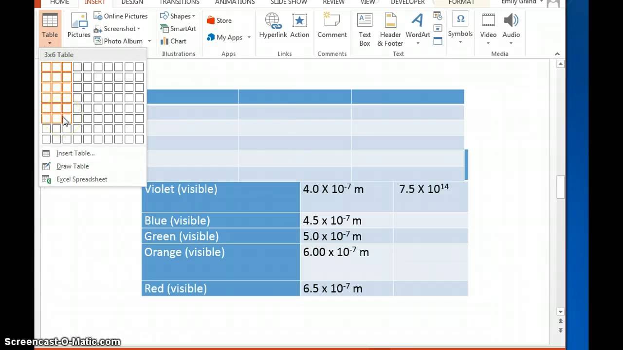Expand the Audio dropdown arrow

click(511, 43)
